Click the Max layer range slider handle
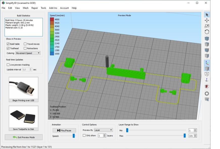The width and height of the screenshot is (220, 149). (185, 136)
